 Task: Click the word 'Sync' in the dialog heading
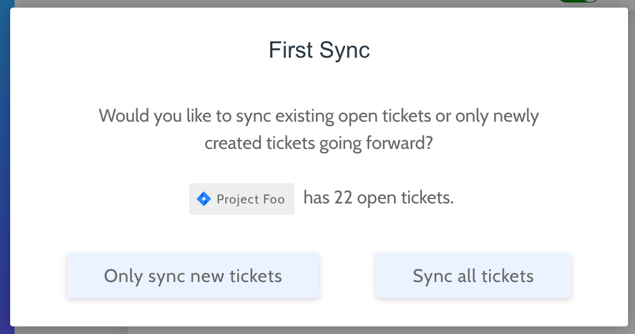344,51
